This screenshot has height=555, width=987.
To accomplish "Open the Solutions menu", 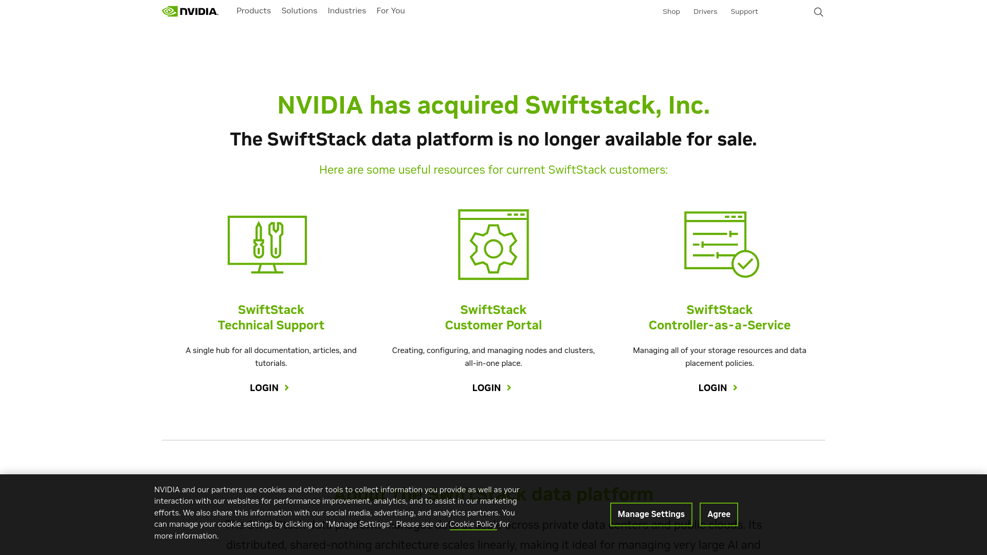I will pyautogui.click(x=299, y=11).
